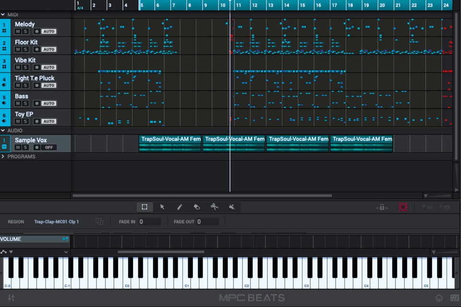Select the first TrapSoul-Vocal-AM Fem audio clip
Screen dimensions: 461x307
[170, 143]
